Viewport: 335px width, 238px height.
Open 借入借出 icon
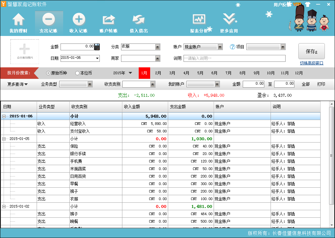(139, 20)
